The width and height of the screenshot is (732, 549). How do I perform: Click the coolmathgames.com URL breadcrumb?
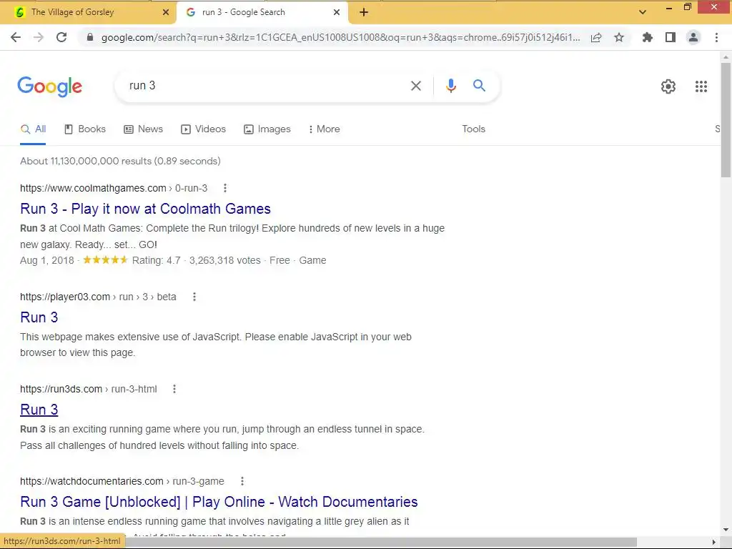tap(114, 188)
